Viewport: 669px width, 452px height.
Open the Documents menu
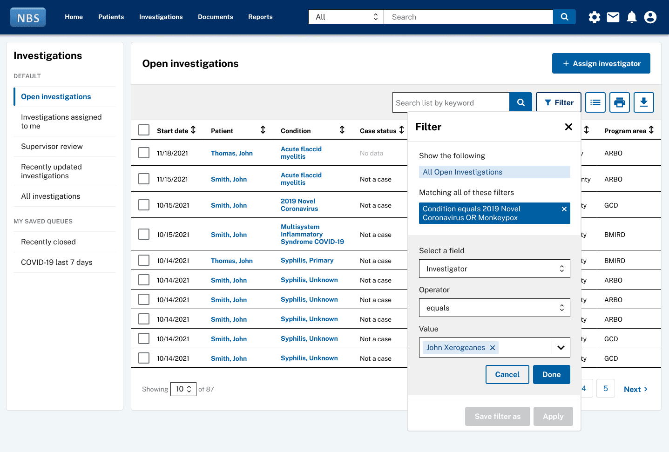click(x=215, y=17)
